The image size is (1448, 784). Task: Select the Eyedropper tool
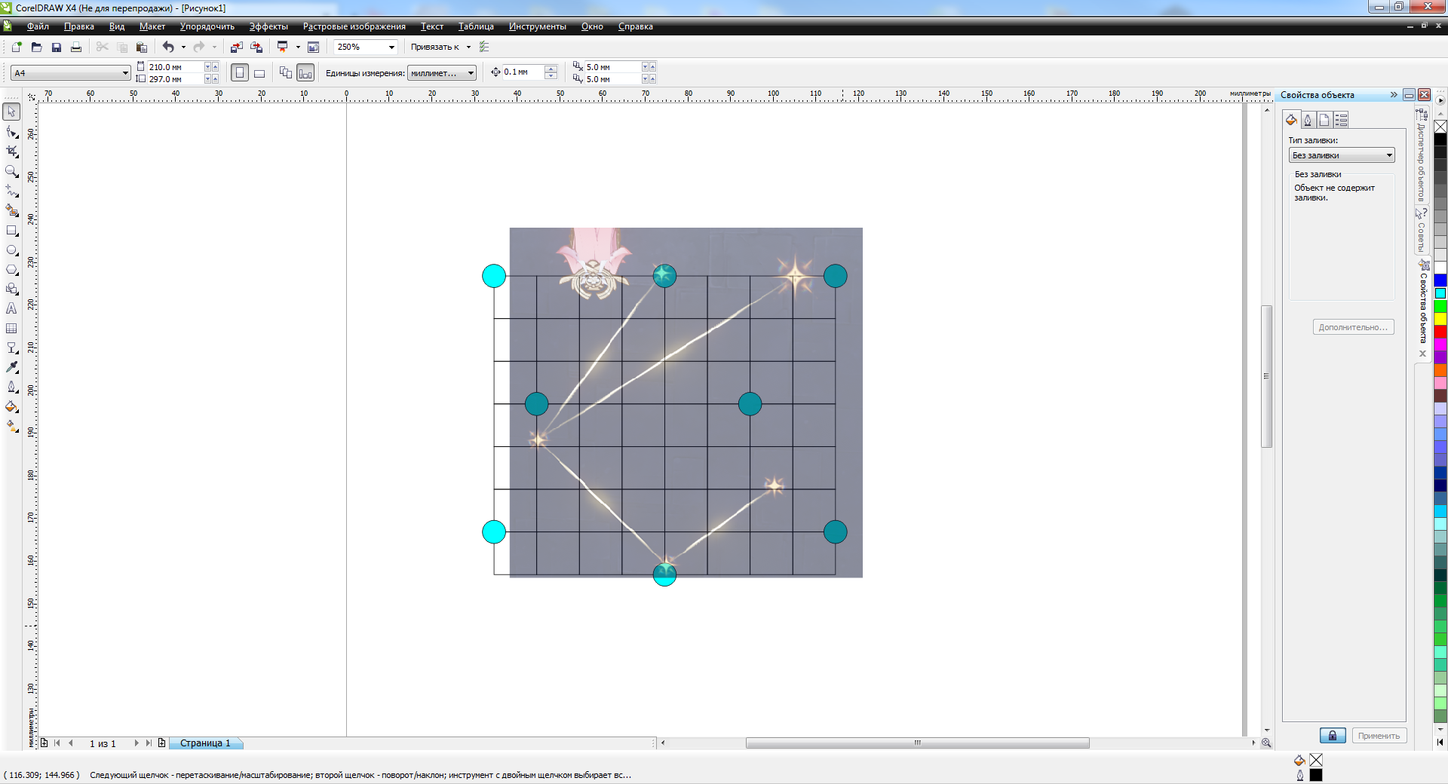click(x=11, y=367)
